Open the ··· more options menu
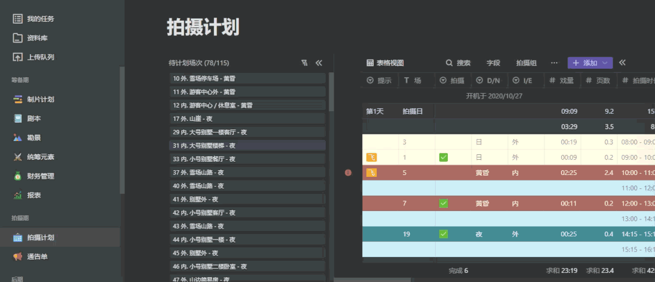Image resolution: width=655 pixels, height=282 pixels. [554, 63]
